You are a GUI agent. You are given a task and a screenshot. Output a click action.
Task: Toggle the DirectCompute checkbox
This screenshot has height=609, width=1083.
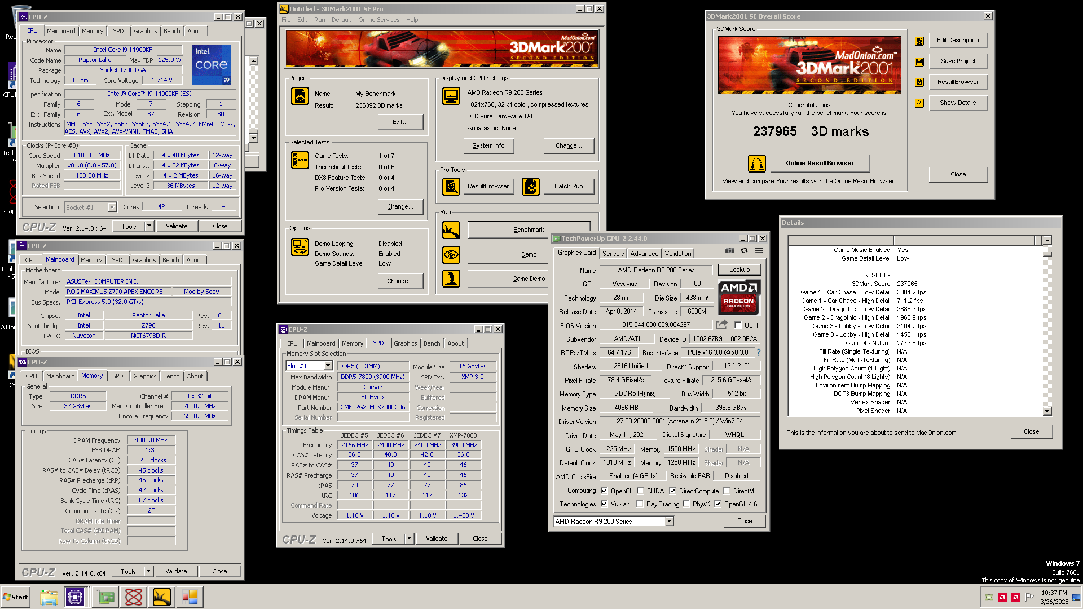pos(672,491)
